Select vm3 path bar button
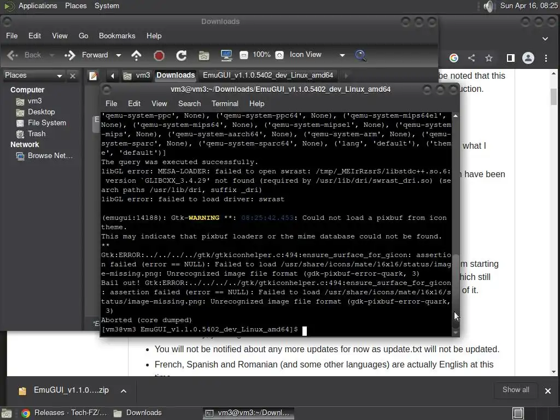Viewport: 560px width, 420px height. (137, 75)
